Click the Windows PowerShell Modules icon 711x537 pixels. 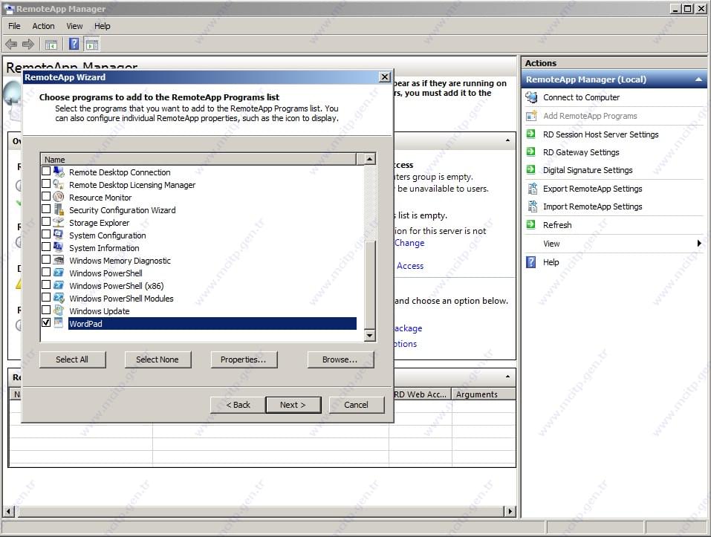pos(59,298)
